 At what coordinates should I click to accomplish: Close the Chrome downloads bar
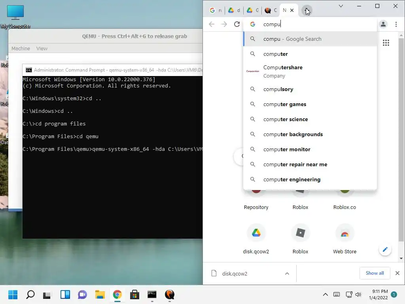[x=397, y=273]
